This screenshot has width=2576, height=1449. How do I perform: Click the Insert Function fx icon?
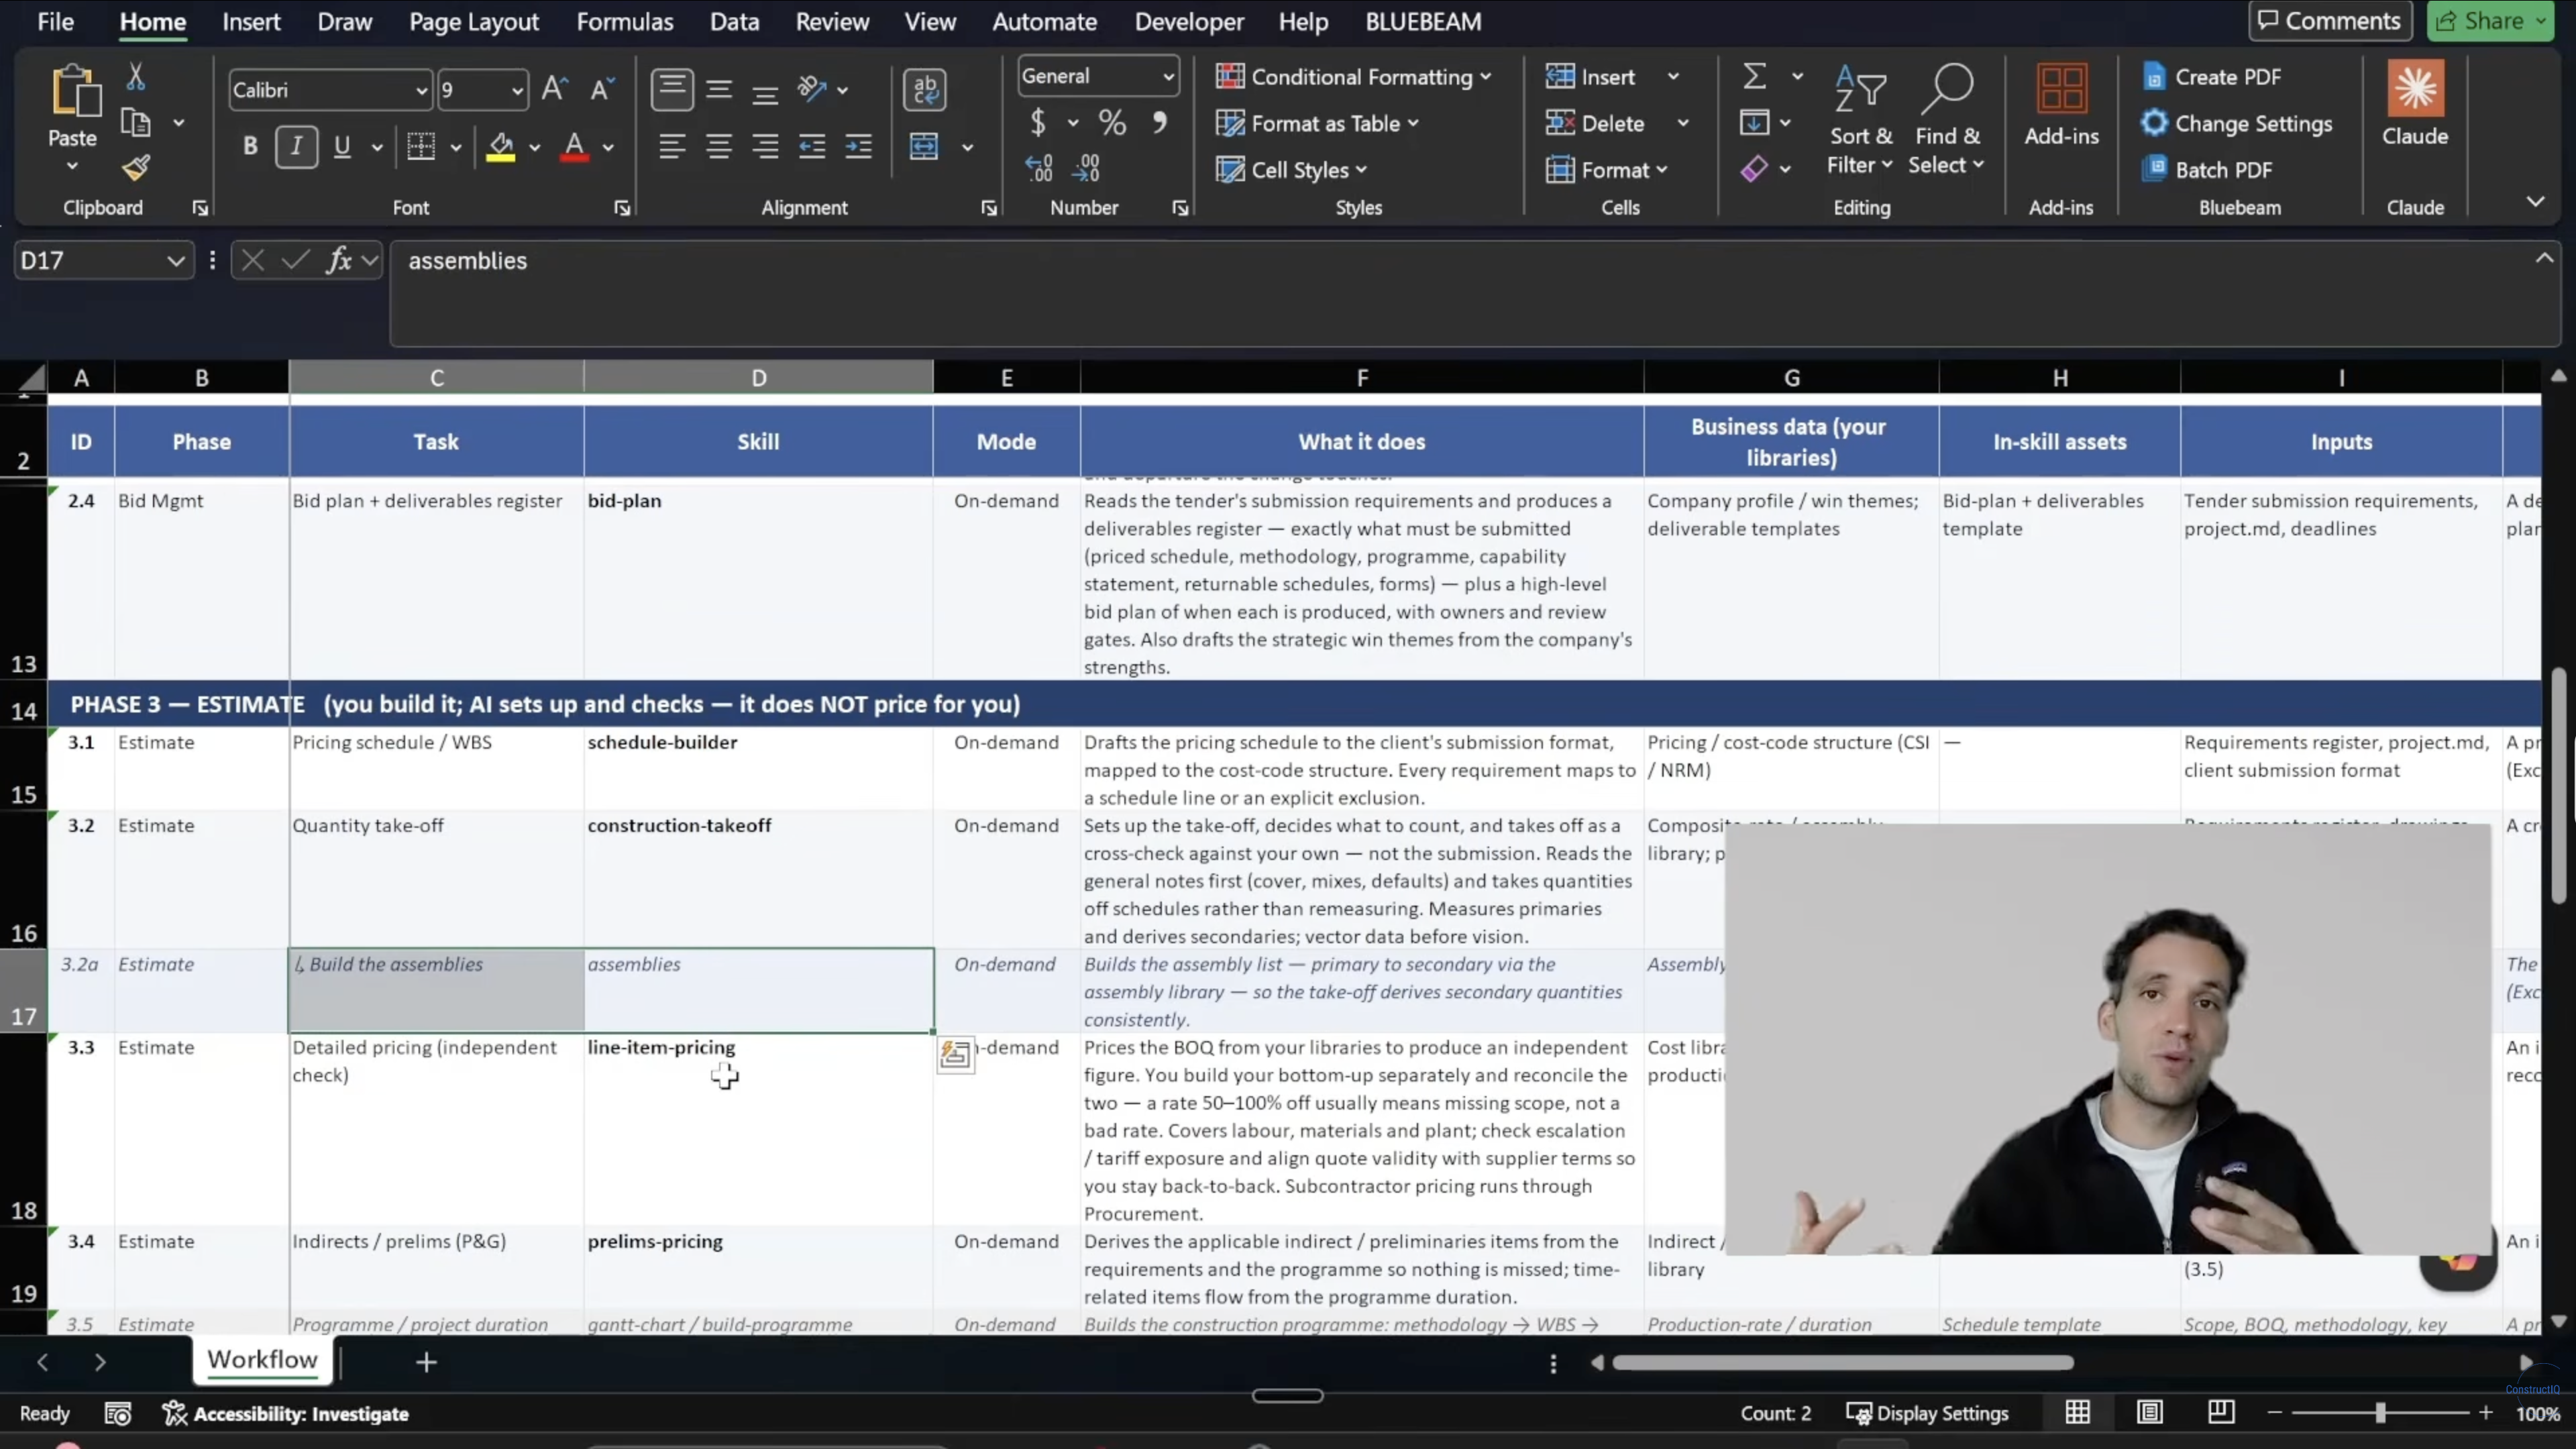339,261
